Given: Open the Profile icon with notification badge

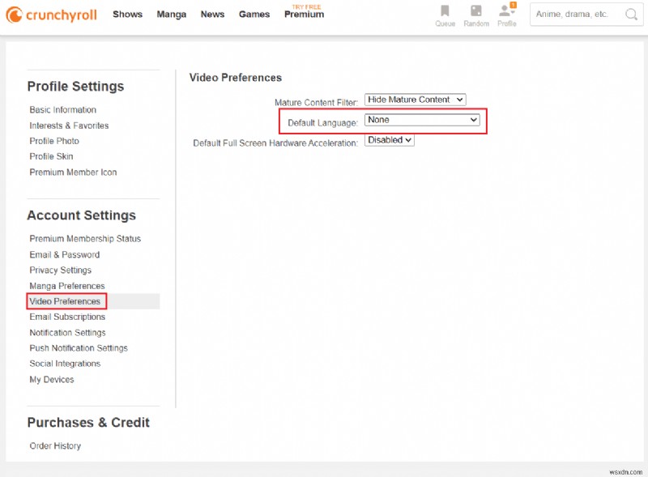Looking at the screenshot, I should click(x=506, y=14).
